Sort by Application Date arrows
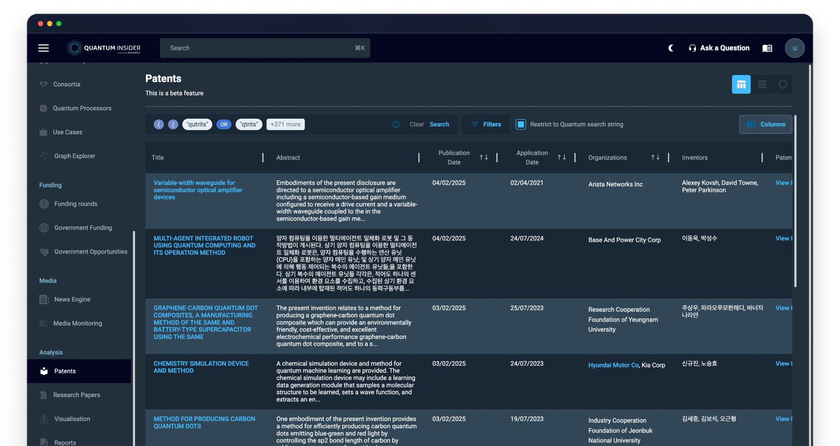This screenshot has width=840, height=446. [562, 158]
